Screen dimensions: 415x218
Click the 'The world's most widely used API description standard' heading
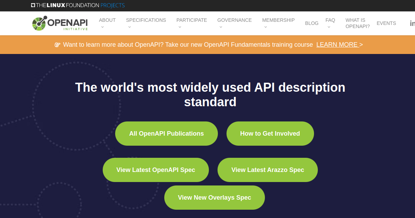pyautogui.click(x=210, y=94)
